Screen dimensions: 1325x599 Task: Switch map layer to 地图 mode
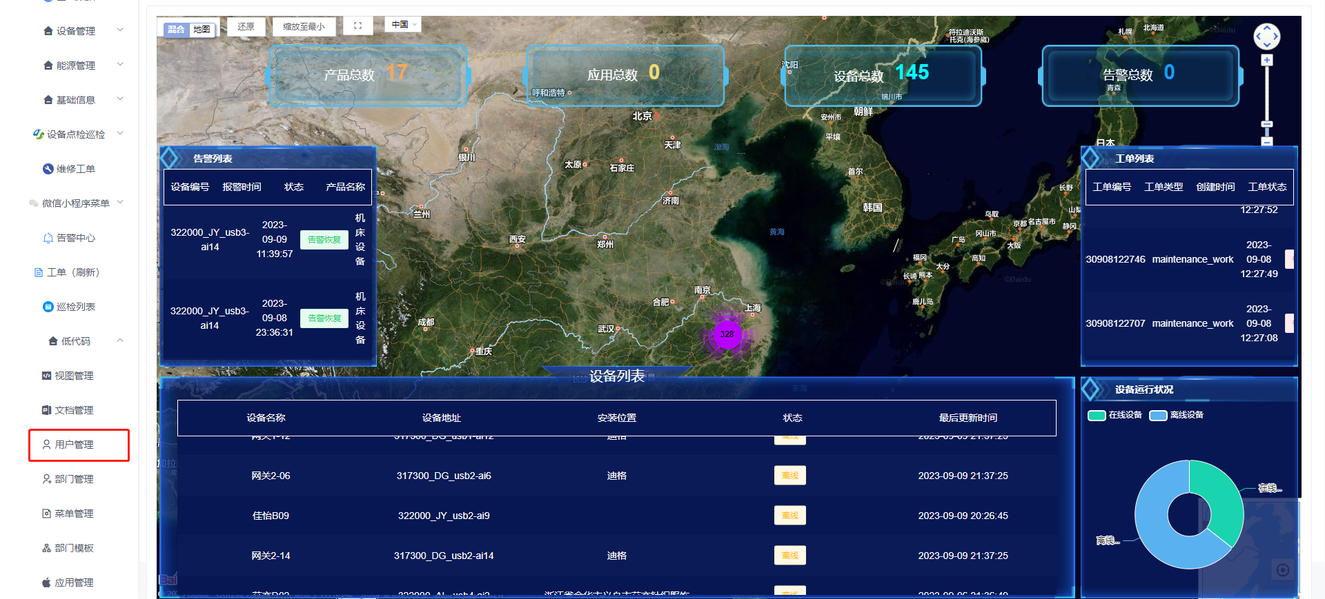pyautogui.click(x=202, y=30)
